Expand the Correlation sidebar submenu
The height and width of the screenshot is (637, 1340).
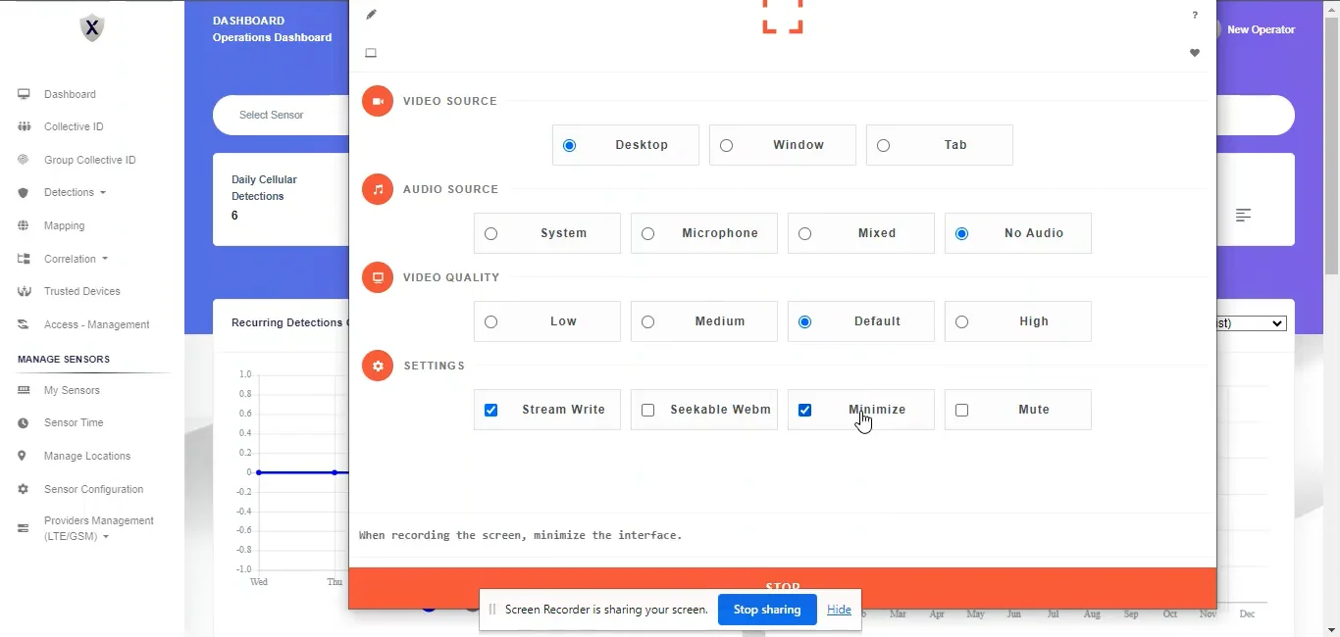point(76,259)
